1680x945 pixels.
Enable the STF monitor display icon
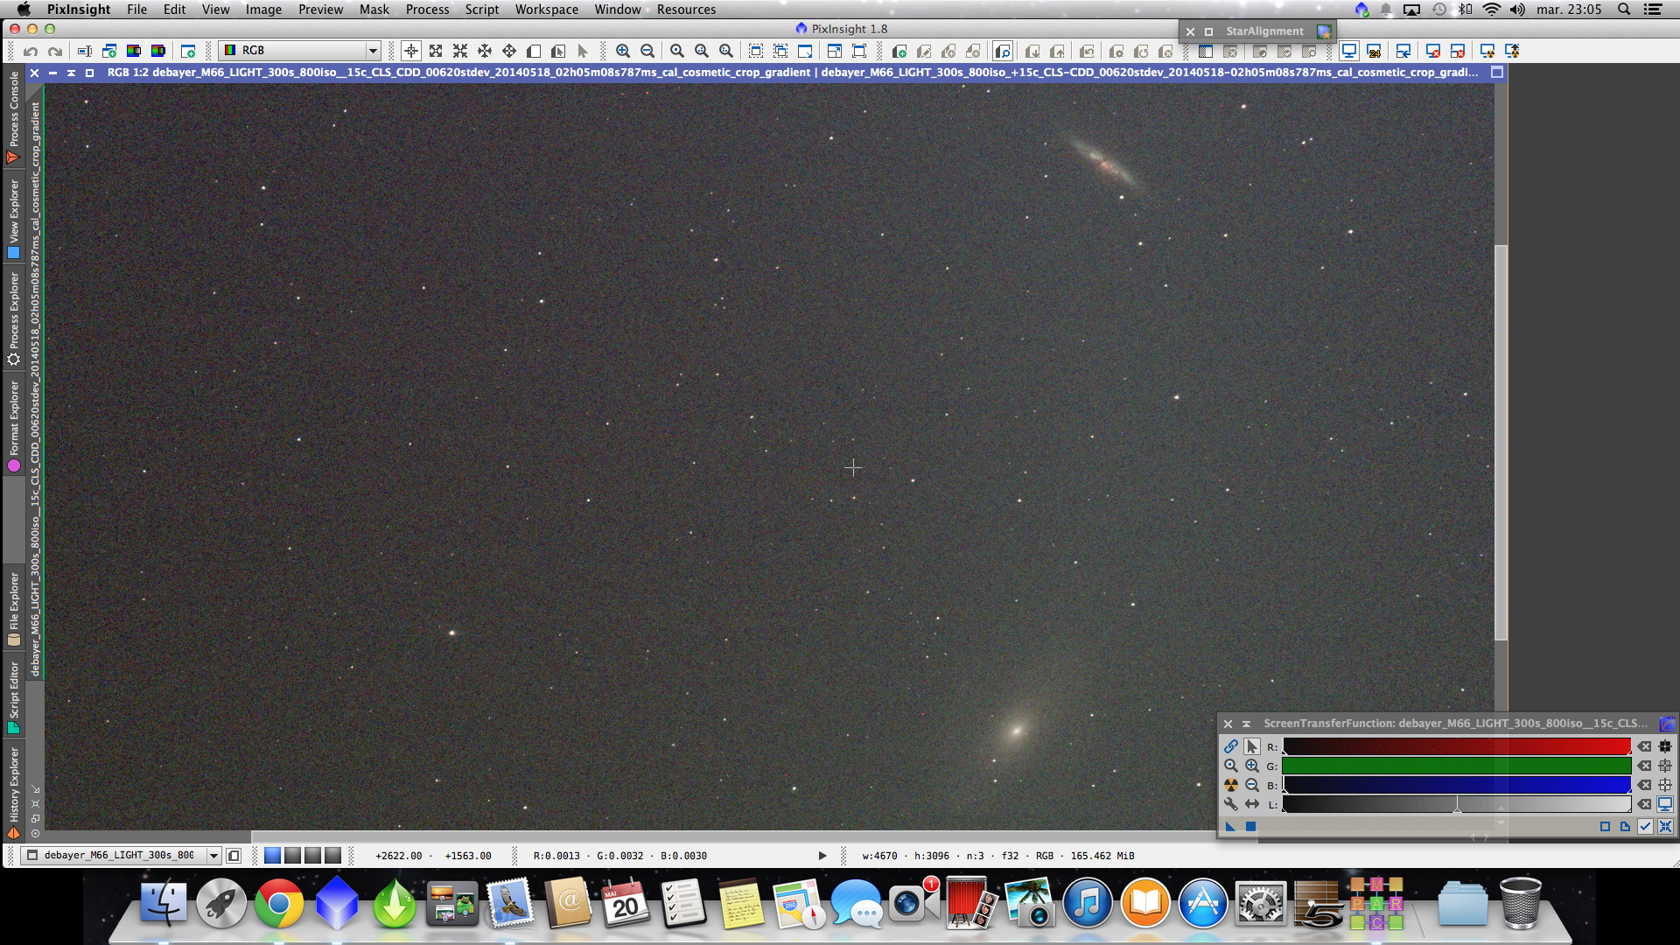point(1664,804)
